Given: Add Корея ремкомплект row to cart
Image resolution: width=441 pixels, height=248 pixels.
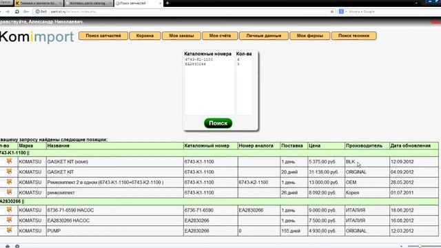Looking at the screenshot, I should (x=9, y=192).
